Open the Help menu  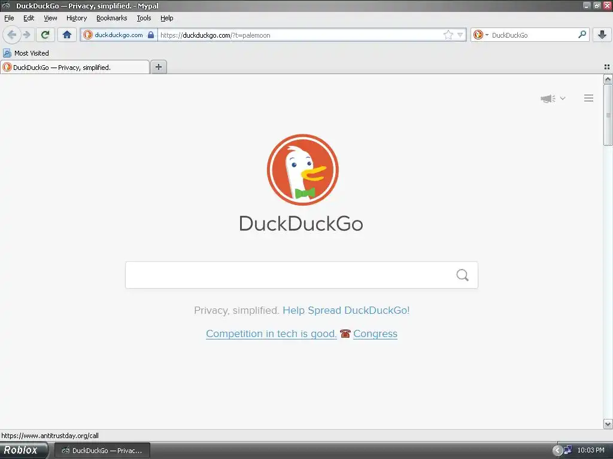[166, 18]
